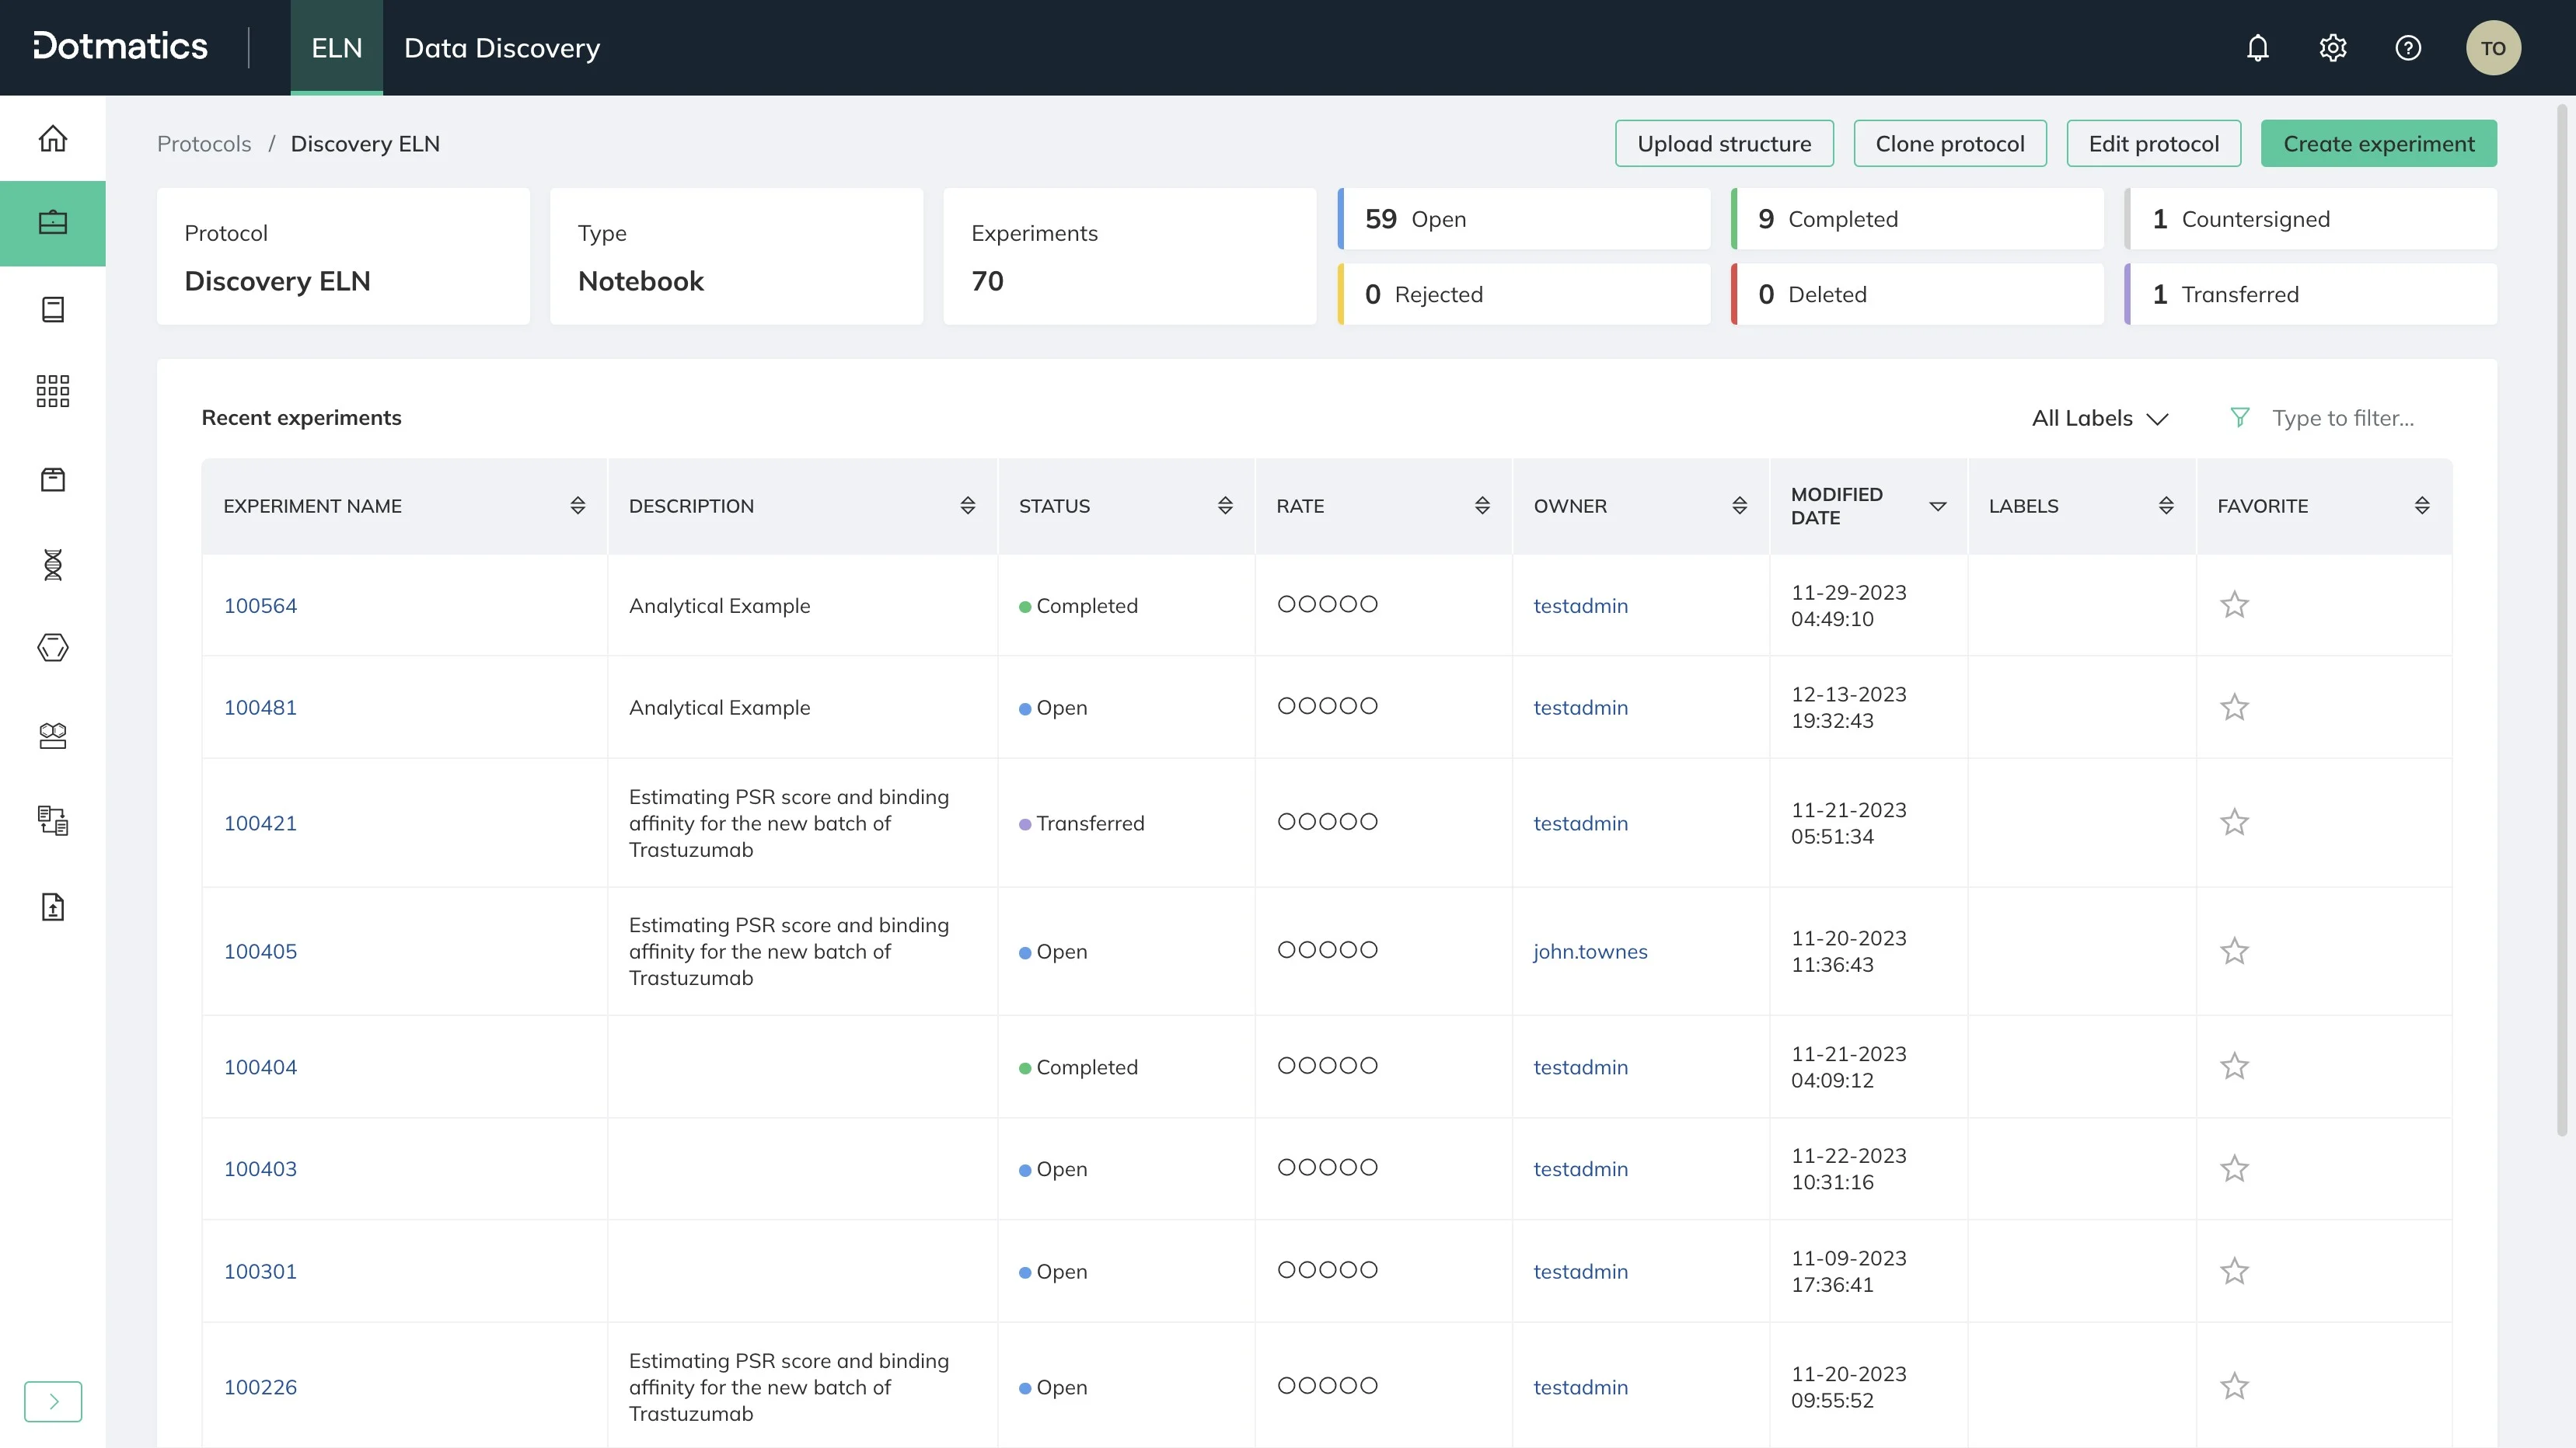2576x1448 pixels.
Task: Open notifications from the bell icon
Action: click(x=2257, y=47)
